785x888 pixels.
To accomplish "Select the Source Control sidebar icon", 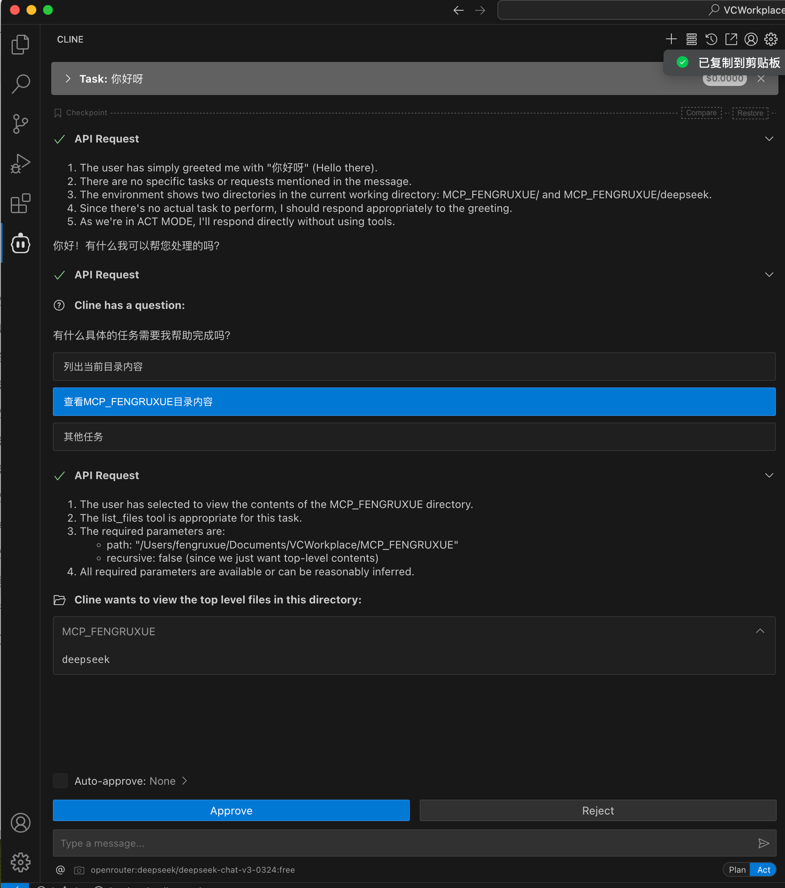I will 20,124.
